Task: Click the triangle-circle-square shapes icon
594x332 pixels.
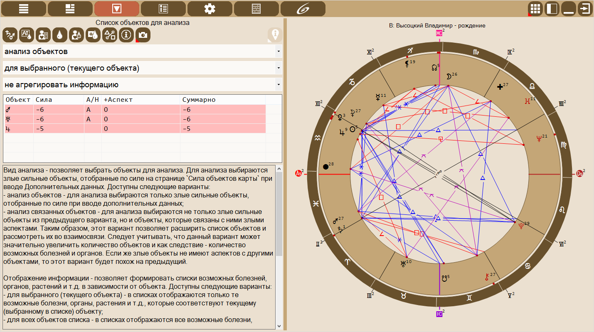Action: [110, 35]
